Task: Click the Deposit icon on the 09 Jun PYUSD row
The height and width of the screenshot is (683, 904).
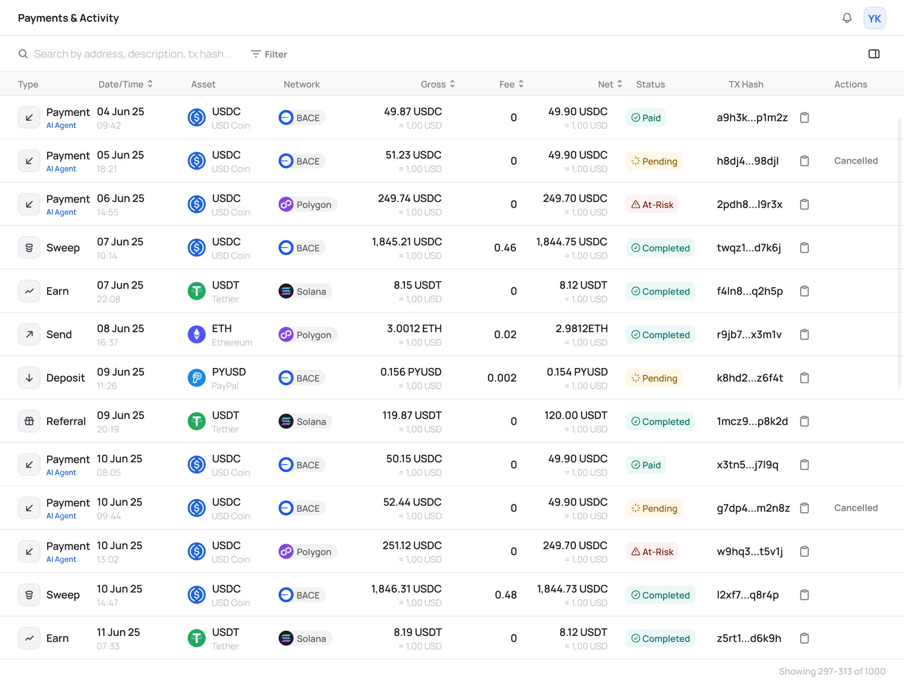Action: 29,378
